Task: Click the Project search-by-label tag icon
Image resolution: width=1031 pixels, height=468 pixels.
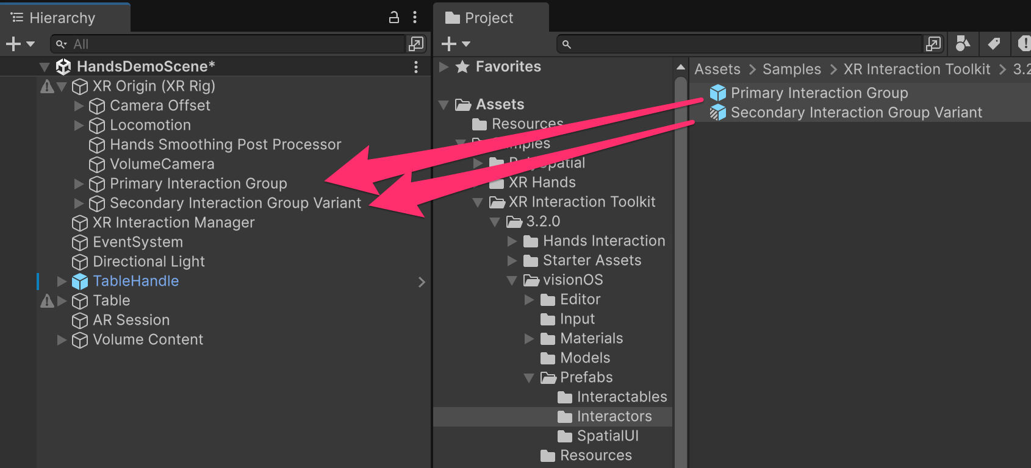Action: tap(994, 44)
